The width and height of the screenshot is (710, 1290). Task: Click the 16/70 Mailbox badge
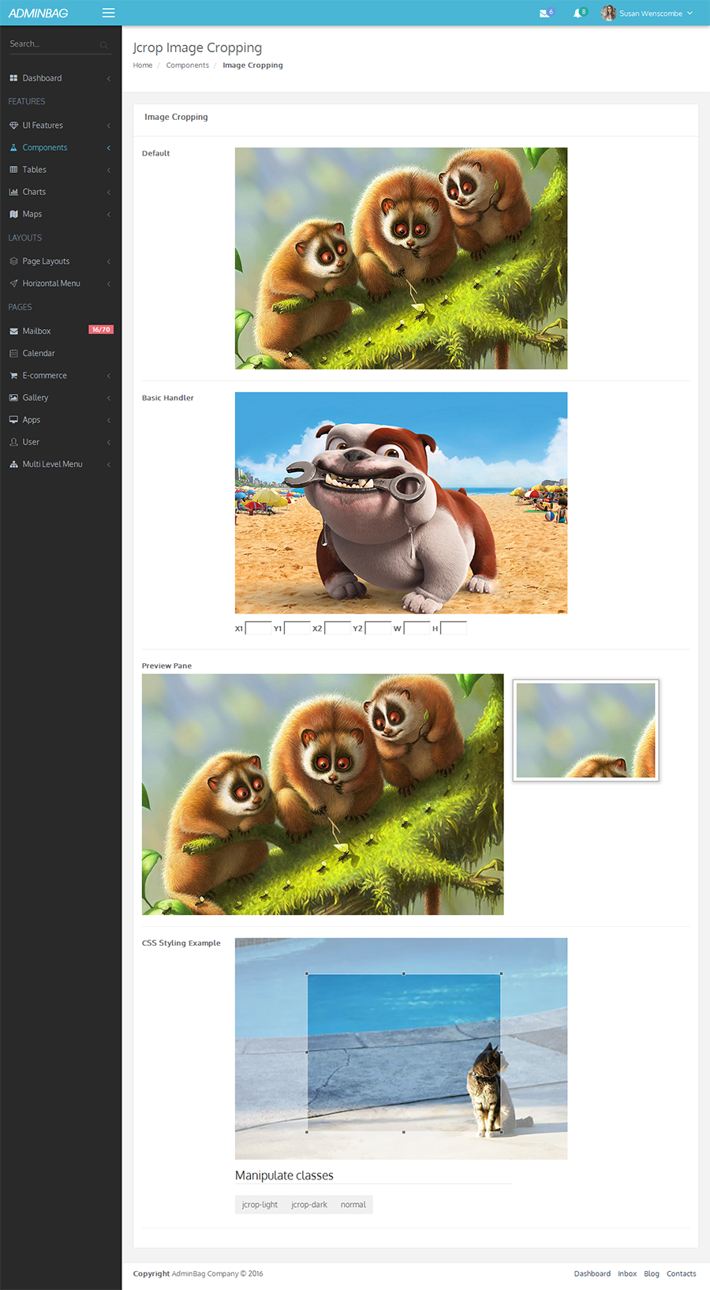click(101, 330)
